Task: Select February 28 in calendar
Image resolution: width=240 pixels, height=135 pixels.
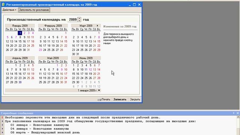Action: 61,50
